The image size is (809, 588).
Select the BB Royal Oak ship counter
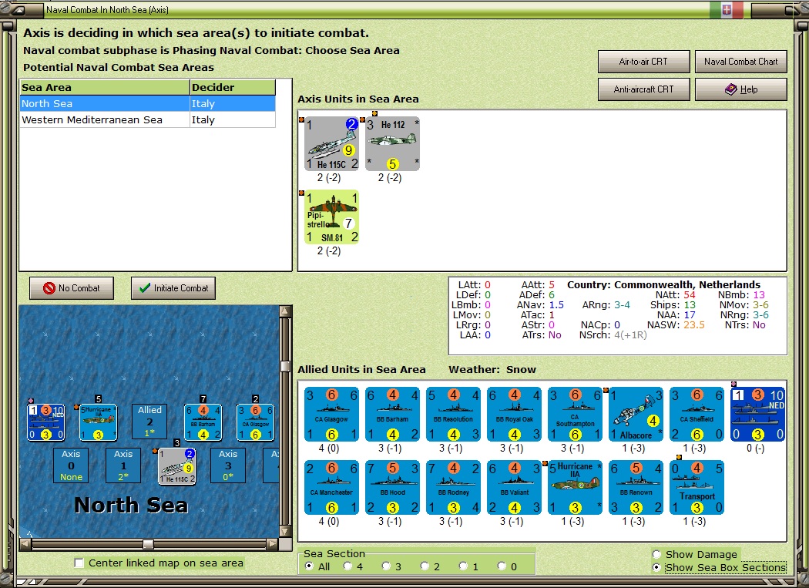[514, 415]
